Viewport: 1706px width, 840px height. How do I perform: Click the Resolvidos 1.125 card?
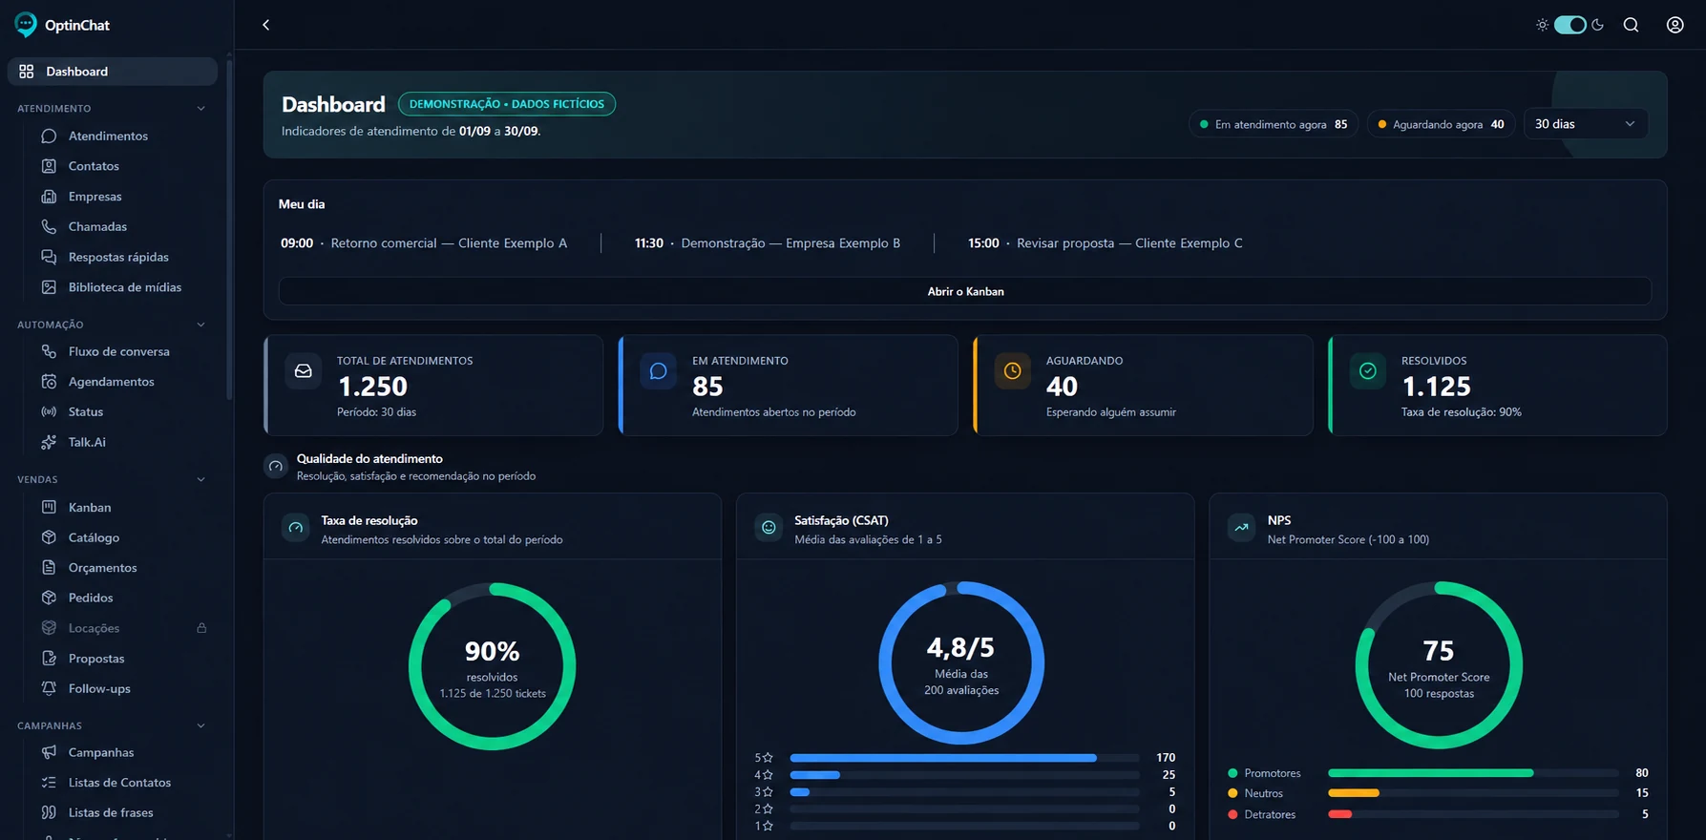(x=1498, y=386)
